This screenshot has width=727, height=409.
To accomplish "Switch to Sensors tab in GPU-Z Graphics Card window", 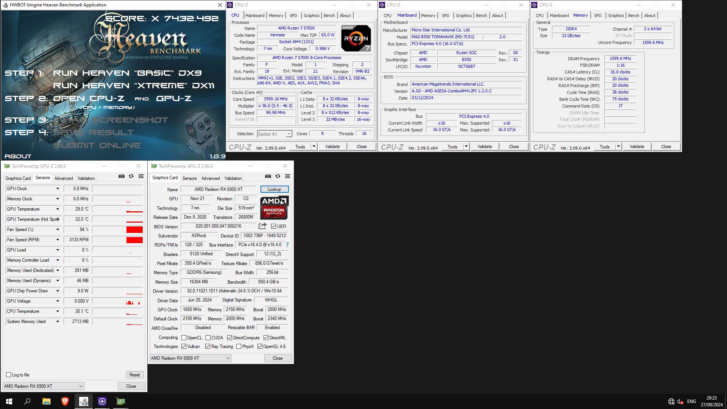I will [189, 178].
